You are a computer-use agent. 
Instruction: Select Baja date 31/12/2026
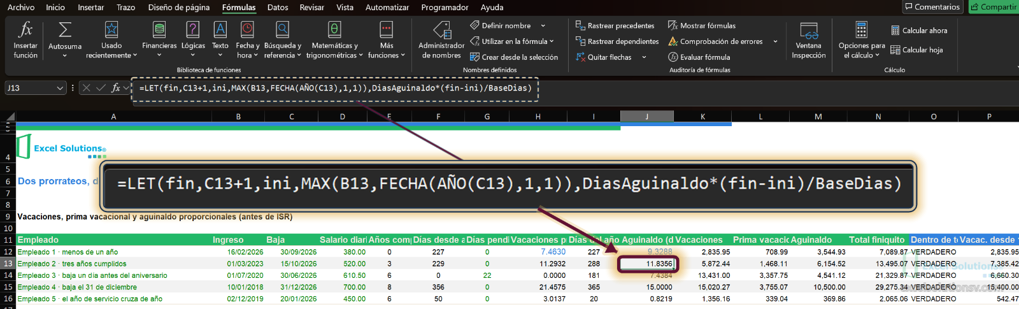click(x=292, y=287)
